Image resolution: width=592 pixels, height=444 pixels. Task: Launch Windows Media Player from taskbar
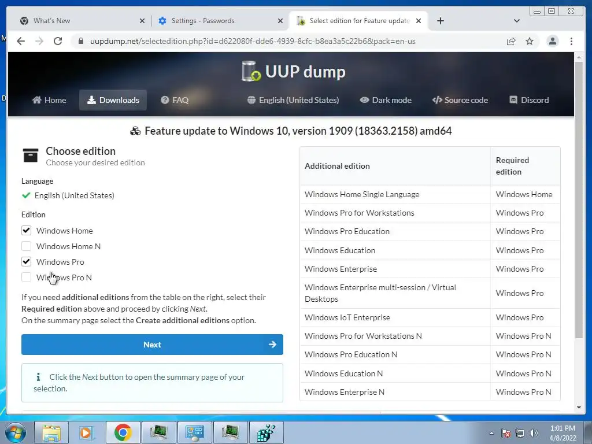(x=87, y=432)
